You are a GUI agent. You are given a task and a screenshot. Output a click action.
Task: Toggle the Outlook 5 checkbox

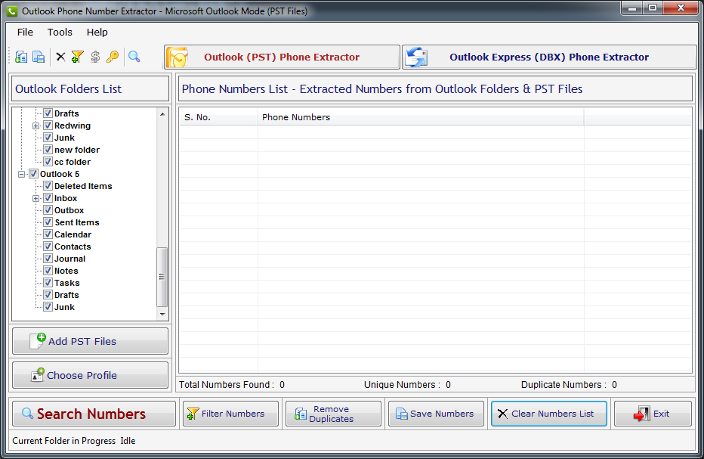(34, 174)
